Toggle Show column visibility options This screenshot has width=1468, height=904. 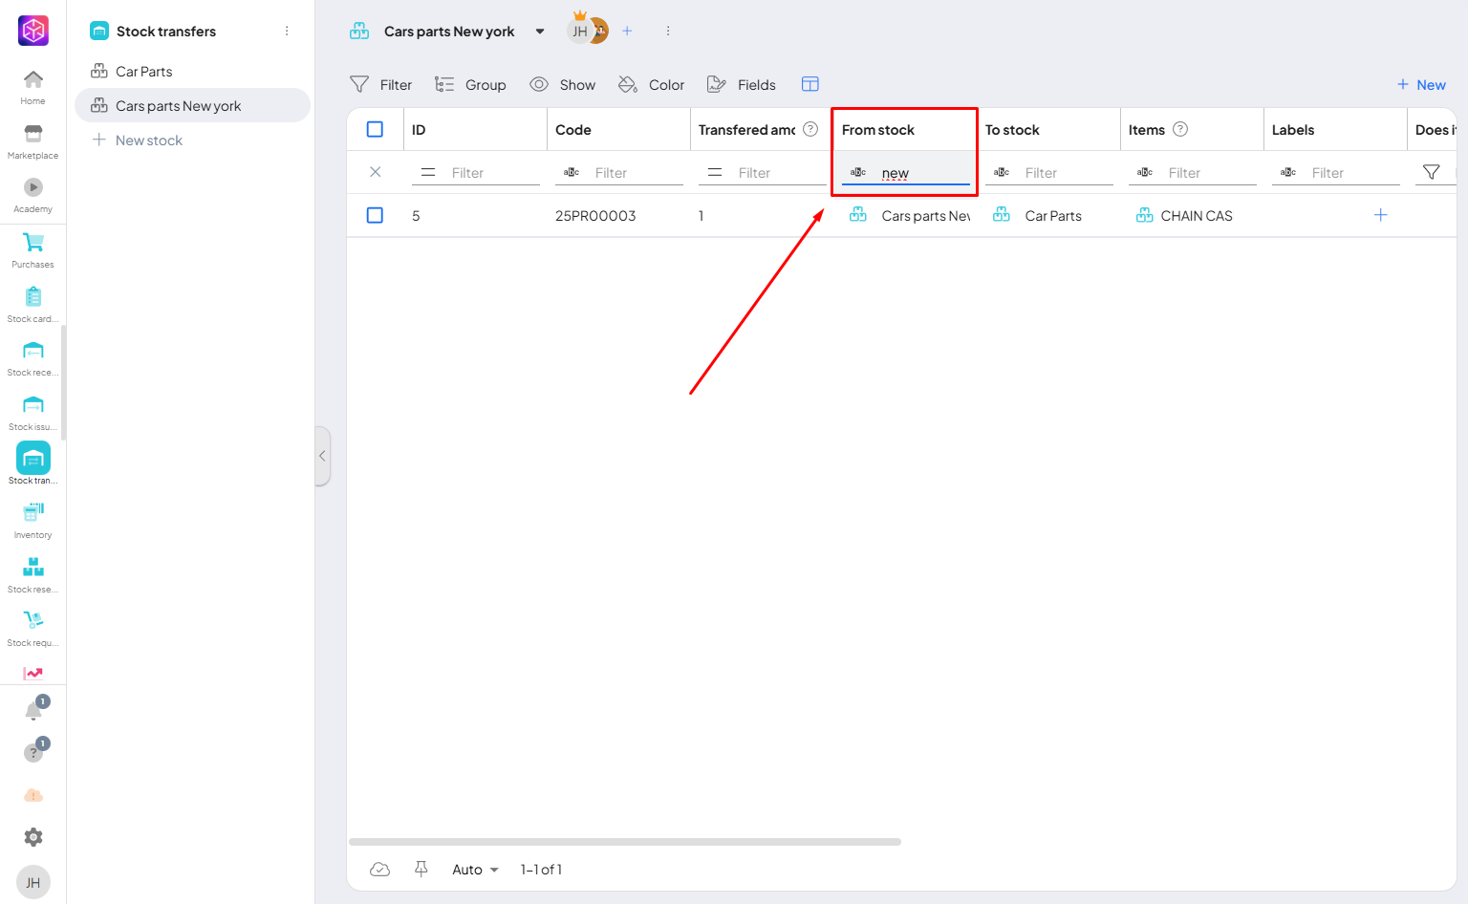(x=563, y=84)
